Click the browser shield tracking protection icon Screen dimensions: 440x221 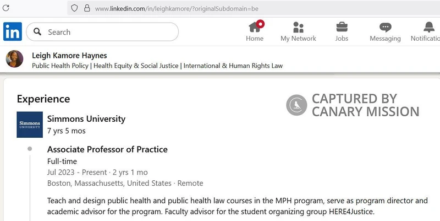[74, 8]
